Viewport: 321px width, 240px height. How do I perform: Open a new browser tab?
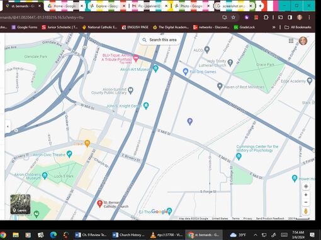click(x=260, y=6)
